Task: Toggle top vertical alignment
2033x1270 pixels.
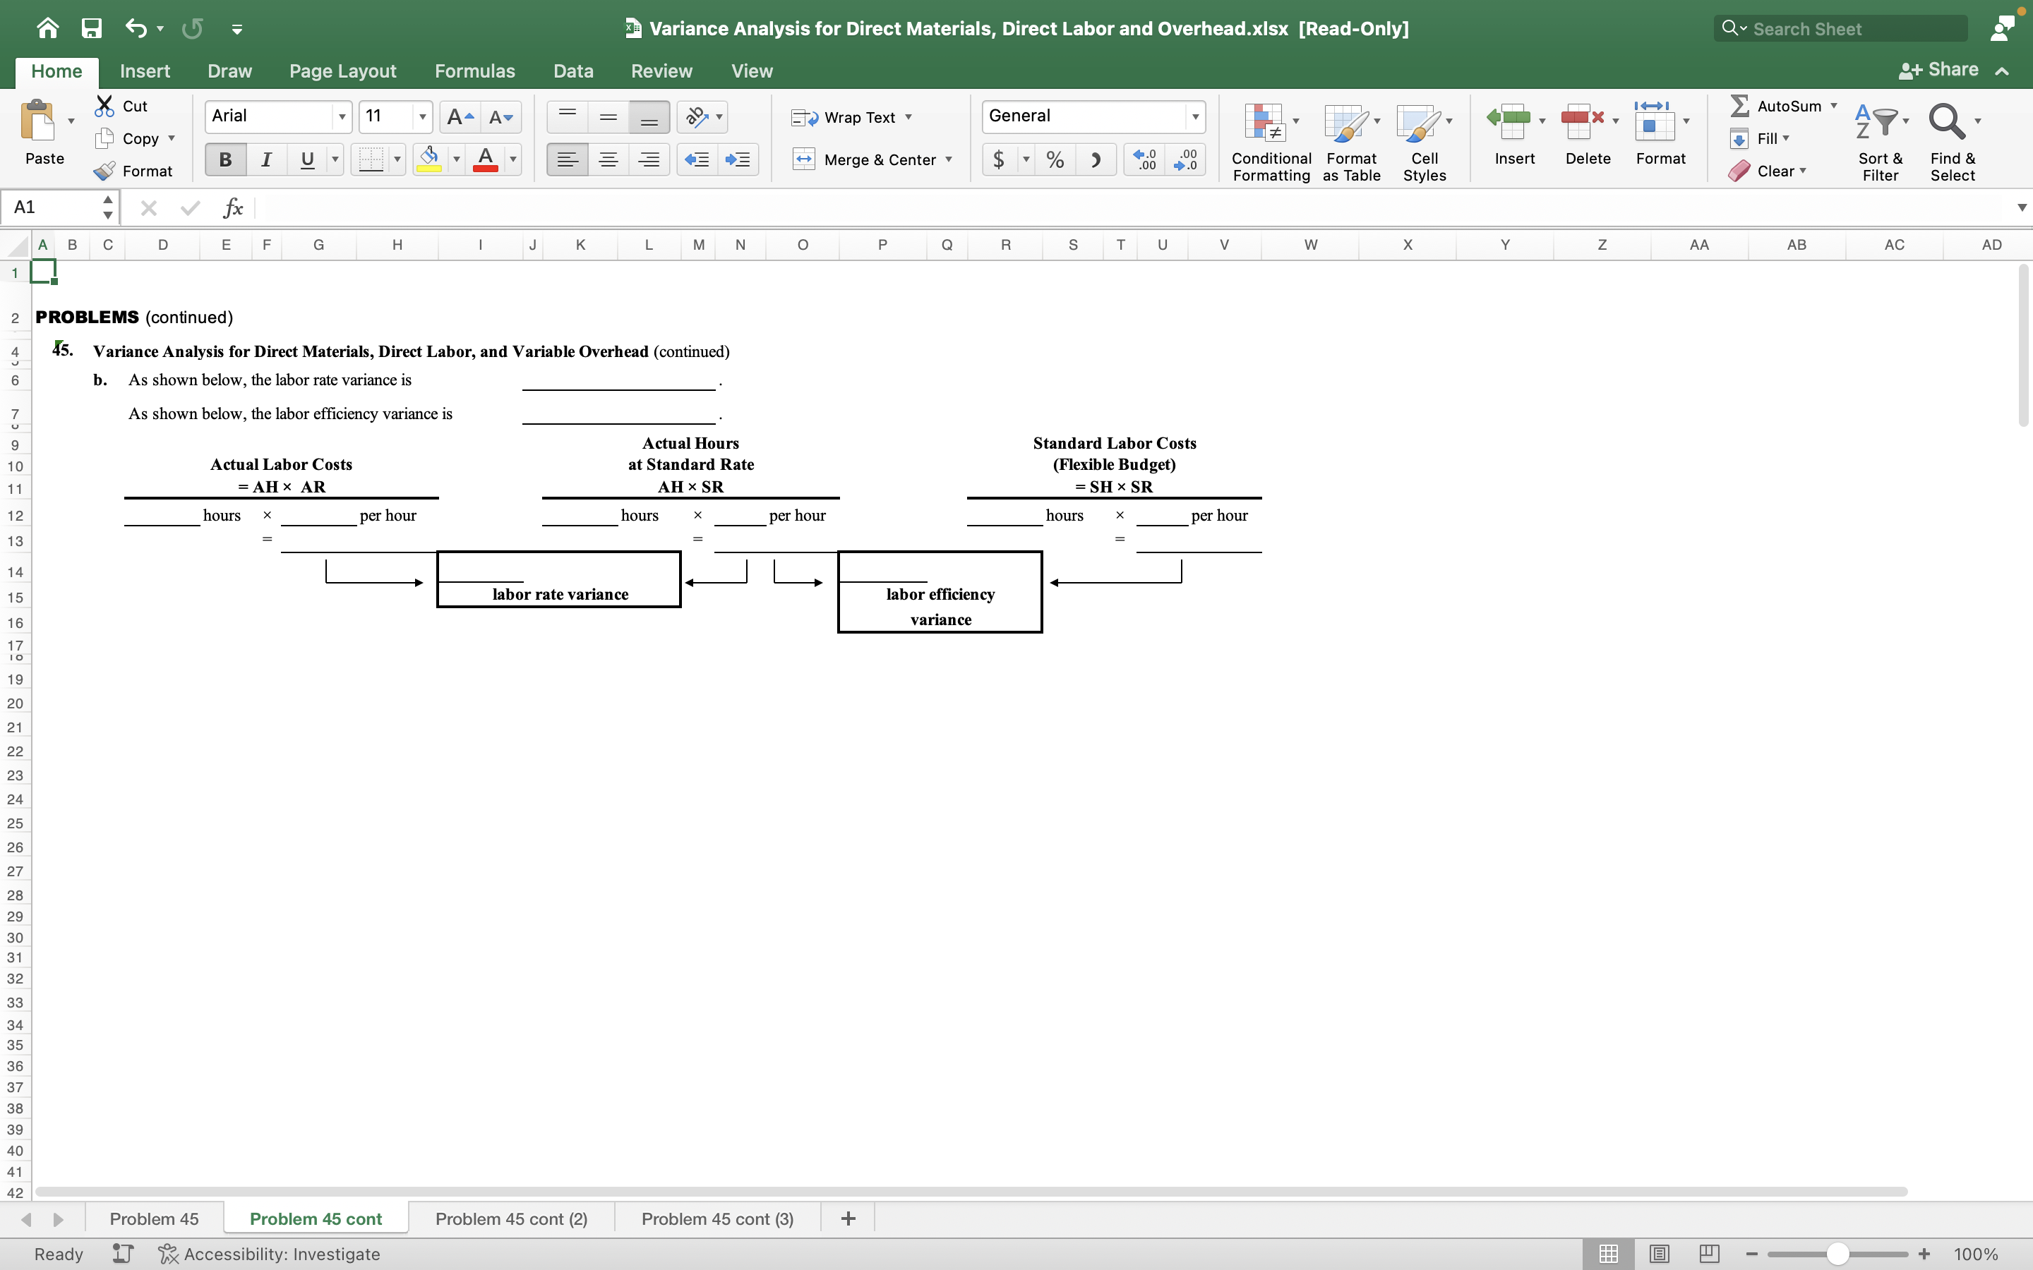Action: tap(567, 116)
